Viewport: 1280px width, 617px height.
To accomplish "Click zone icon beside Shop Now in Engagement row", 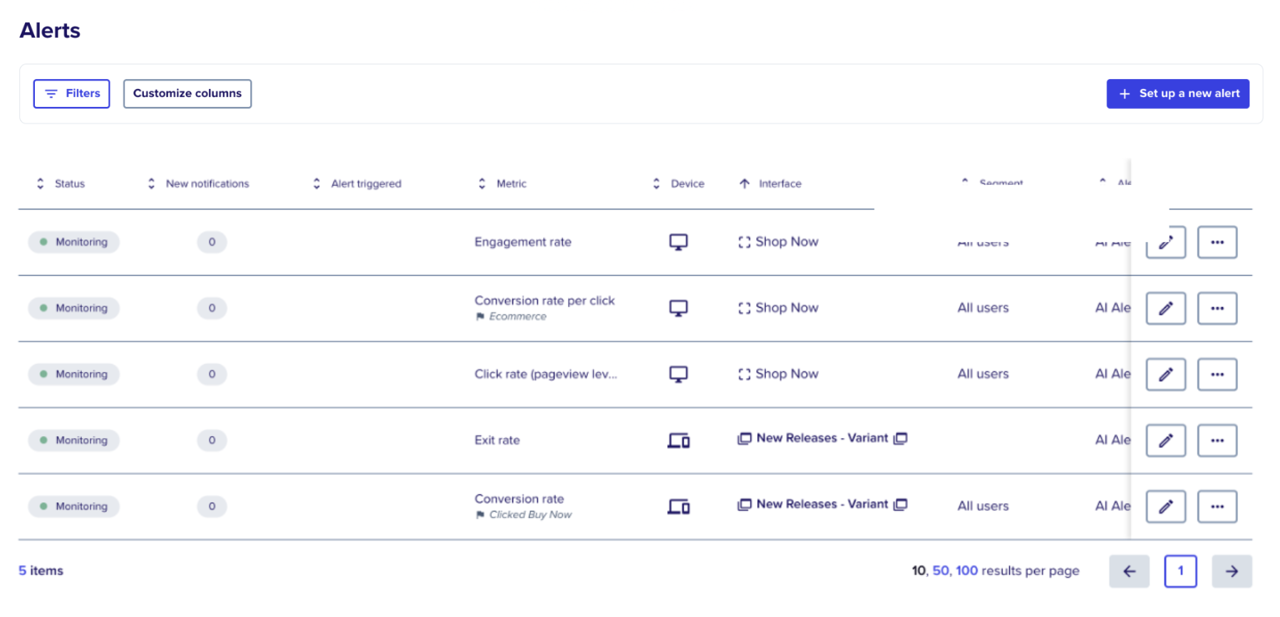I will tap(744, 242).
